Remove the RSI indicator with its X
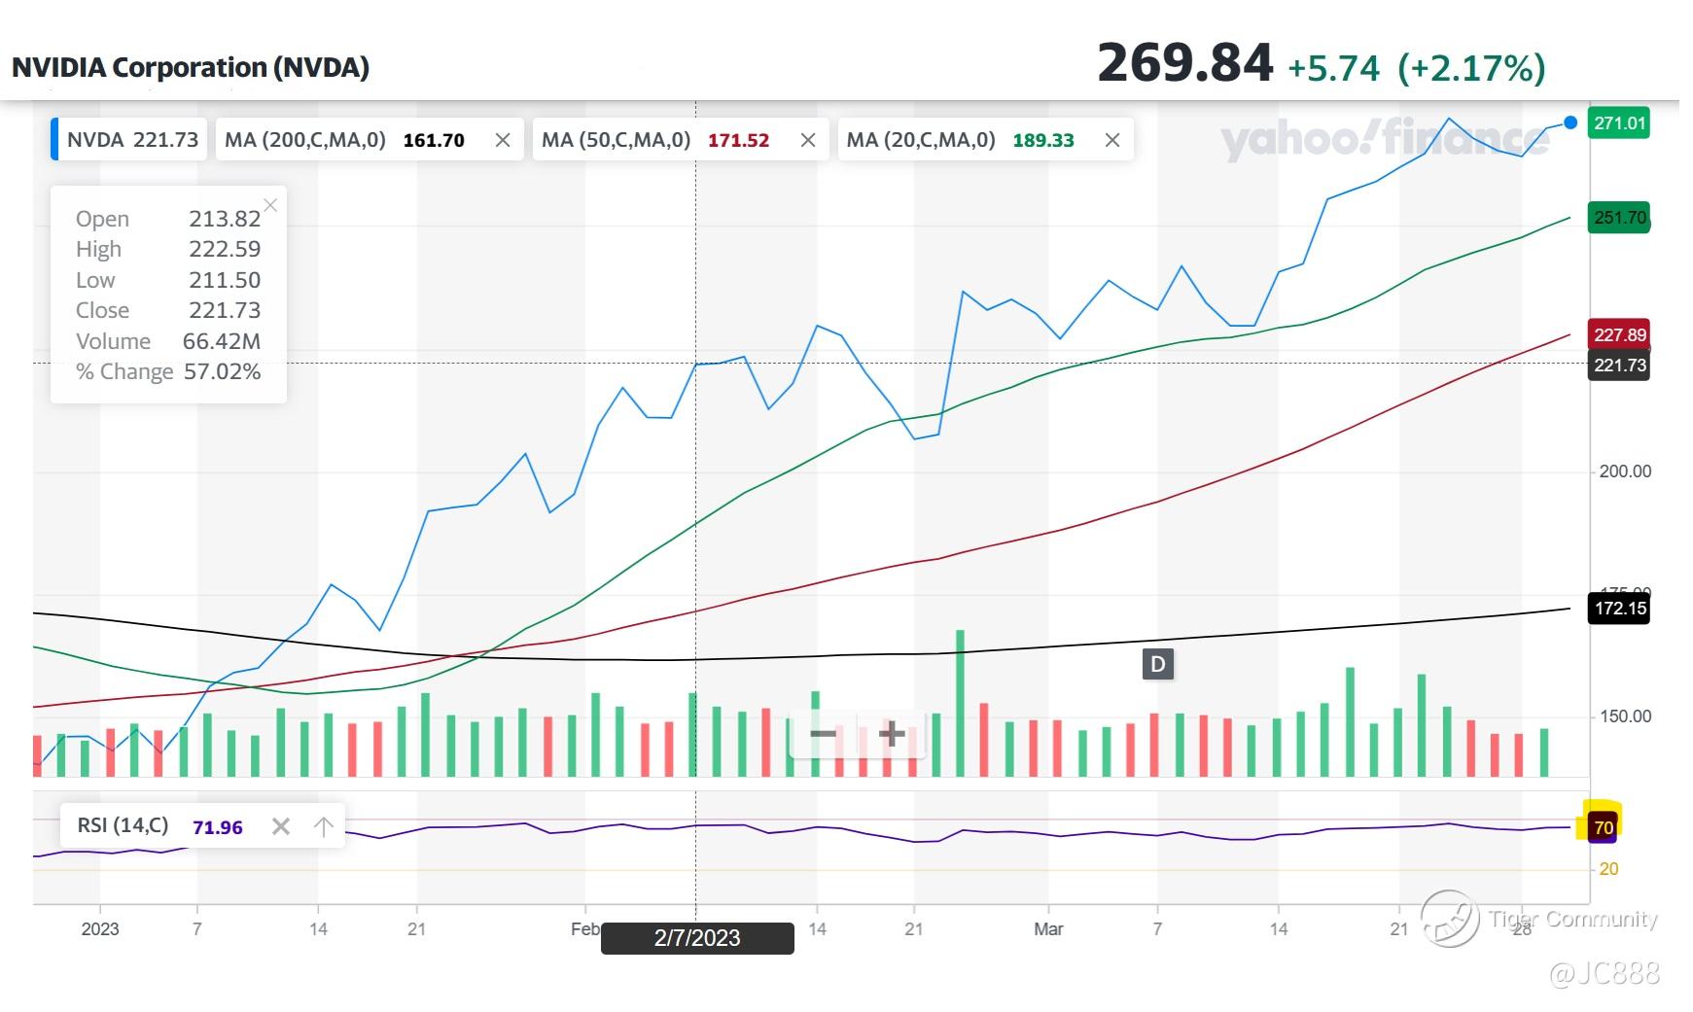 pos(281,826)
